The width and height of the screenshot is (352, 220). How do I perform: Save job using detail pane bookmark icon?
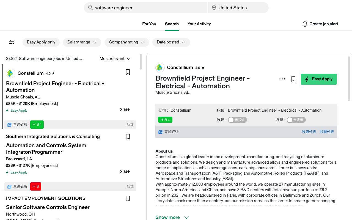point(293,79)
